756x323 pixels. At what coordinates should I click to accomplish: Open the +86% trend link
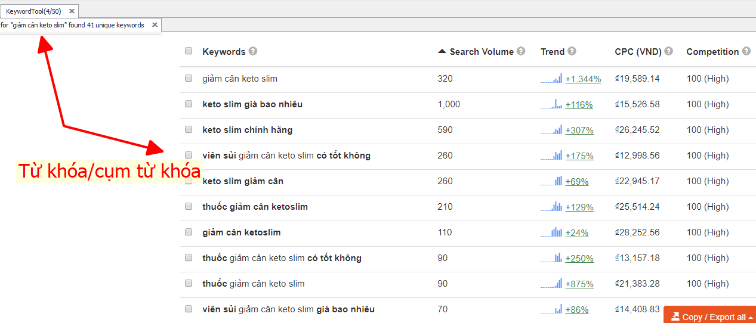(576, 310)
